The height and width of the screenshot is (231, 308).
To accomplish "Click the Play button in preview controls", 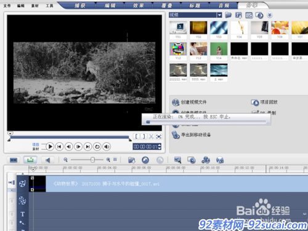I will pyautogui.click(x=50, y=147).
